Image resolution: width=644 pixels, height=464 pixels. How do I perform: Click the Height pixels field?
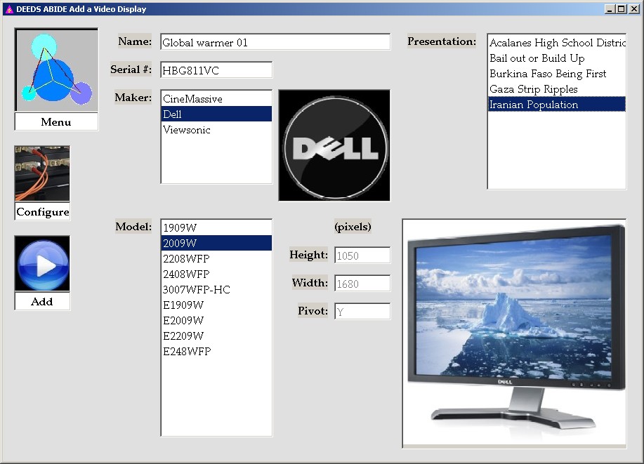point(362,256)
